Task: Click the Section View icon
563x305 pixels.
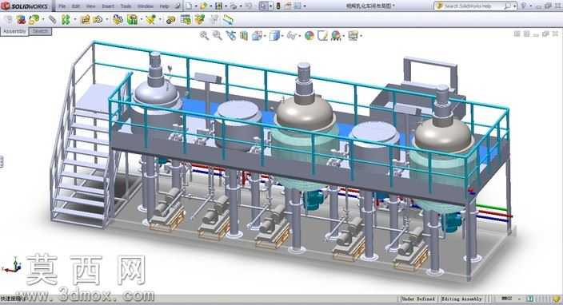Action: 244,35
